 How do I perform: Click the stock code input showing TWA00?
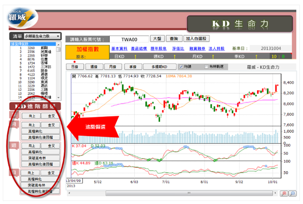pyautogui.click(x=129, y=39)
